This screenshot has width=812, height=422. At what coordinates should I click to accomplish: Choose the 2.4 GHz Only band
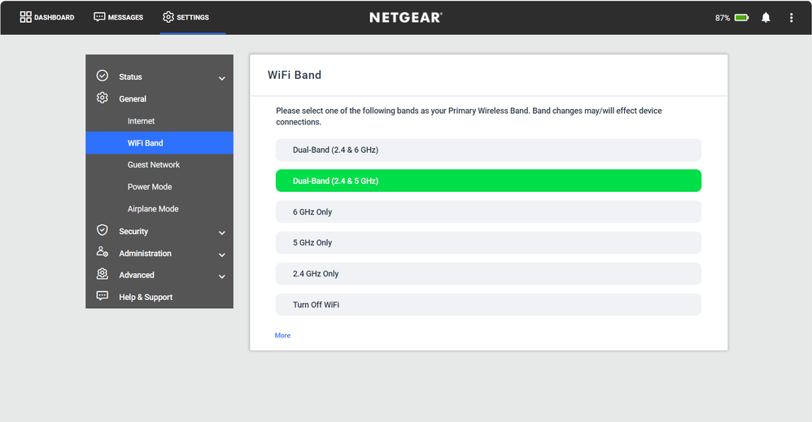[488, 273]
